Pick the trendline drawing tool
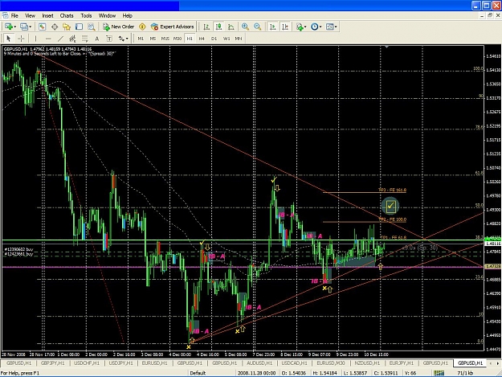 pos(60,39)
